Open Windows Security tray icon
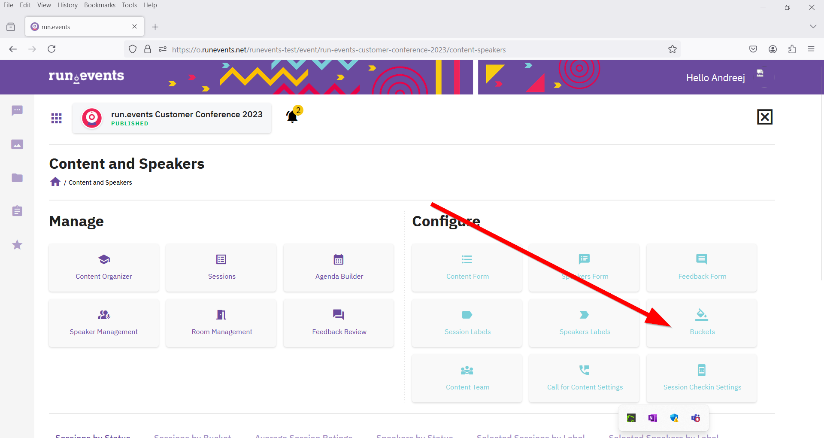This screenshot has height=438, width=824. pos(674,418)
